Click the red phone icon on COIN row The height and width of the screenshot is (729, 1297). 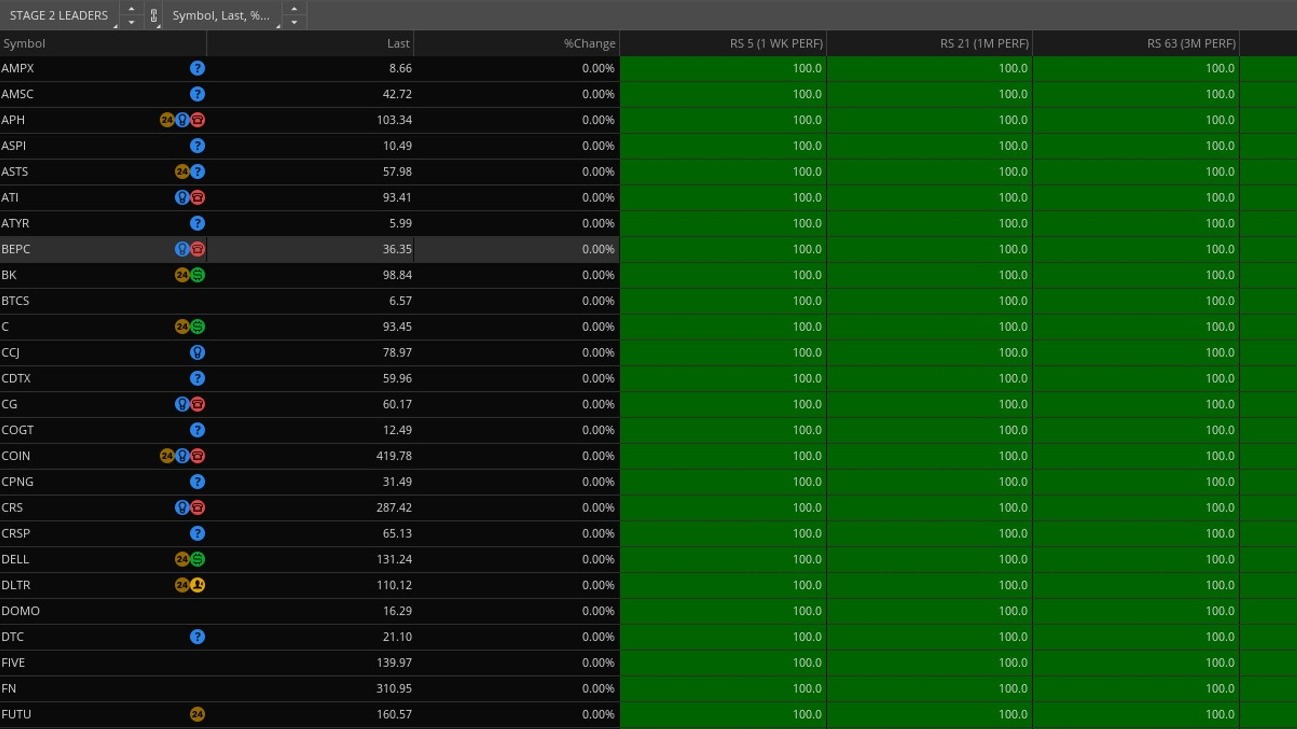point(197,456)
